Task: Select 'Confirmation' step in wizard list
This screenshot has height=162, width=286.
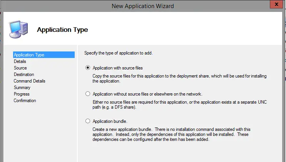Action: 25,101
